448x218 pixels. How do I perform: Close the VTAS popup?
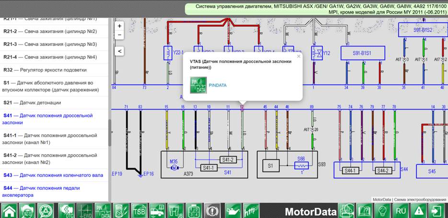299,56
